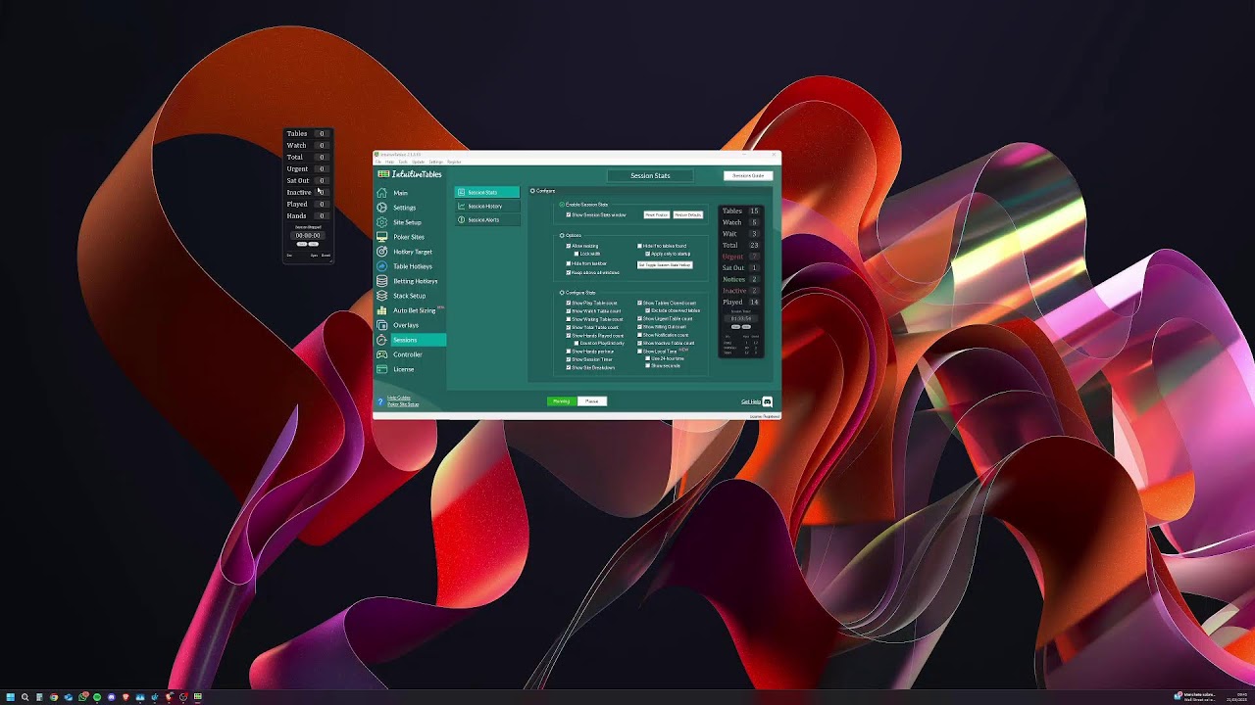Click the Discord icon beside Get Help
Screen dimensions: 1255x705
[x=768, y=401]
